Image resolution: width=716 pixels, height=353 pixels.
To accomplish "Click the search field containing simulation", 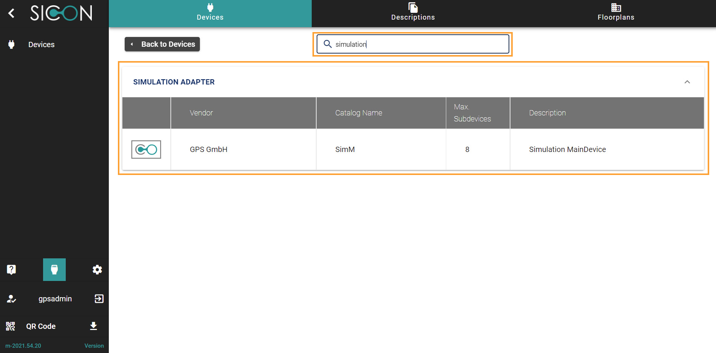I will 416,44.
